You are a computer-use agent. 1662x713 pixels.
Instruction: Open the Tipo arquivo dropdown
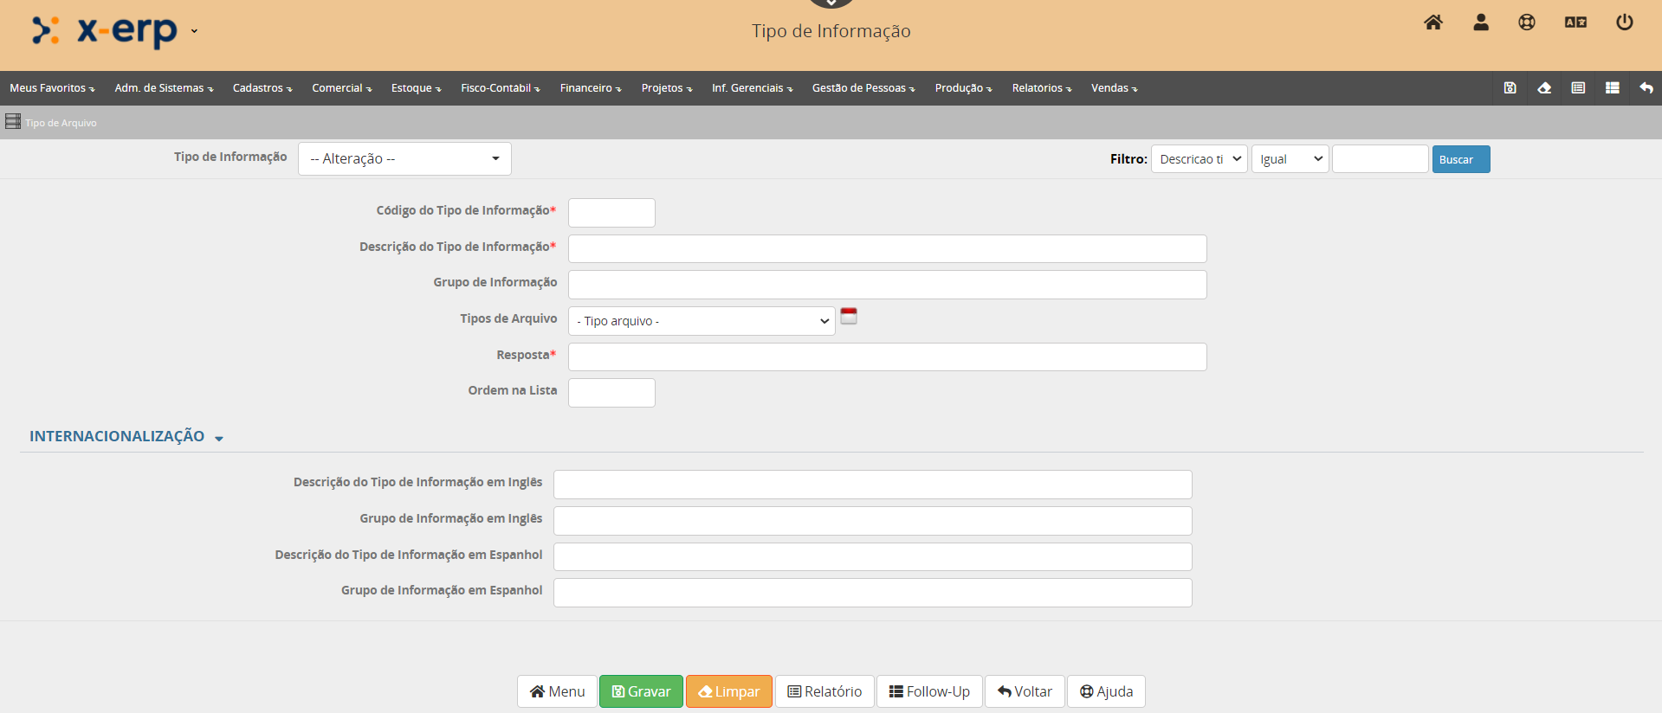click(702, 321)
